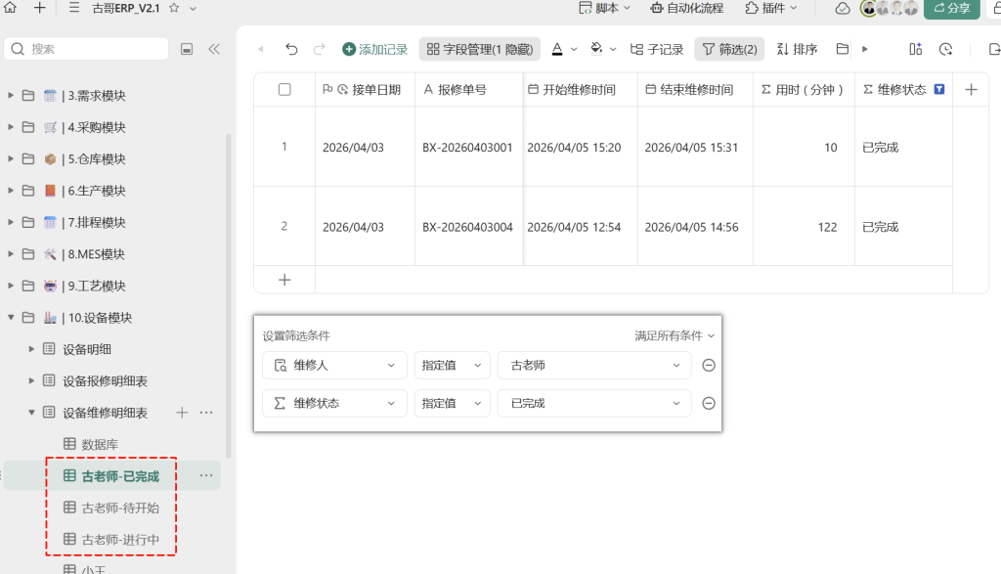Click 添加记录
The height and width of the screenshot is (574, 1001).
374,49
